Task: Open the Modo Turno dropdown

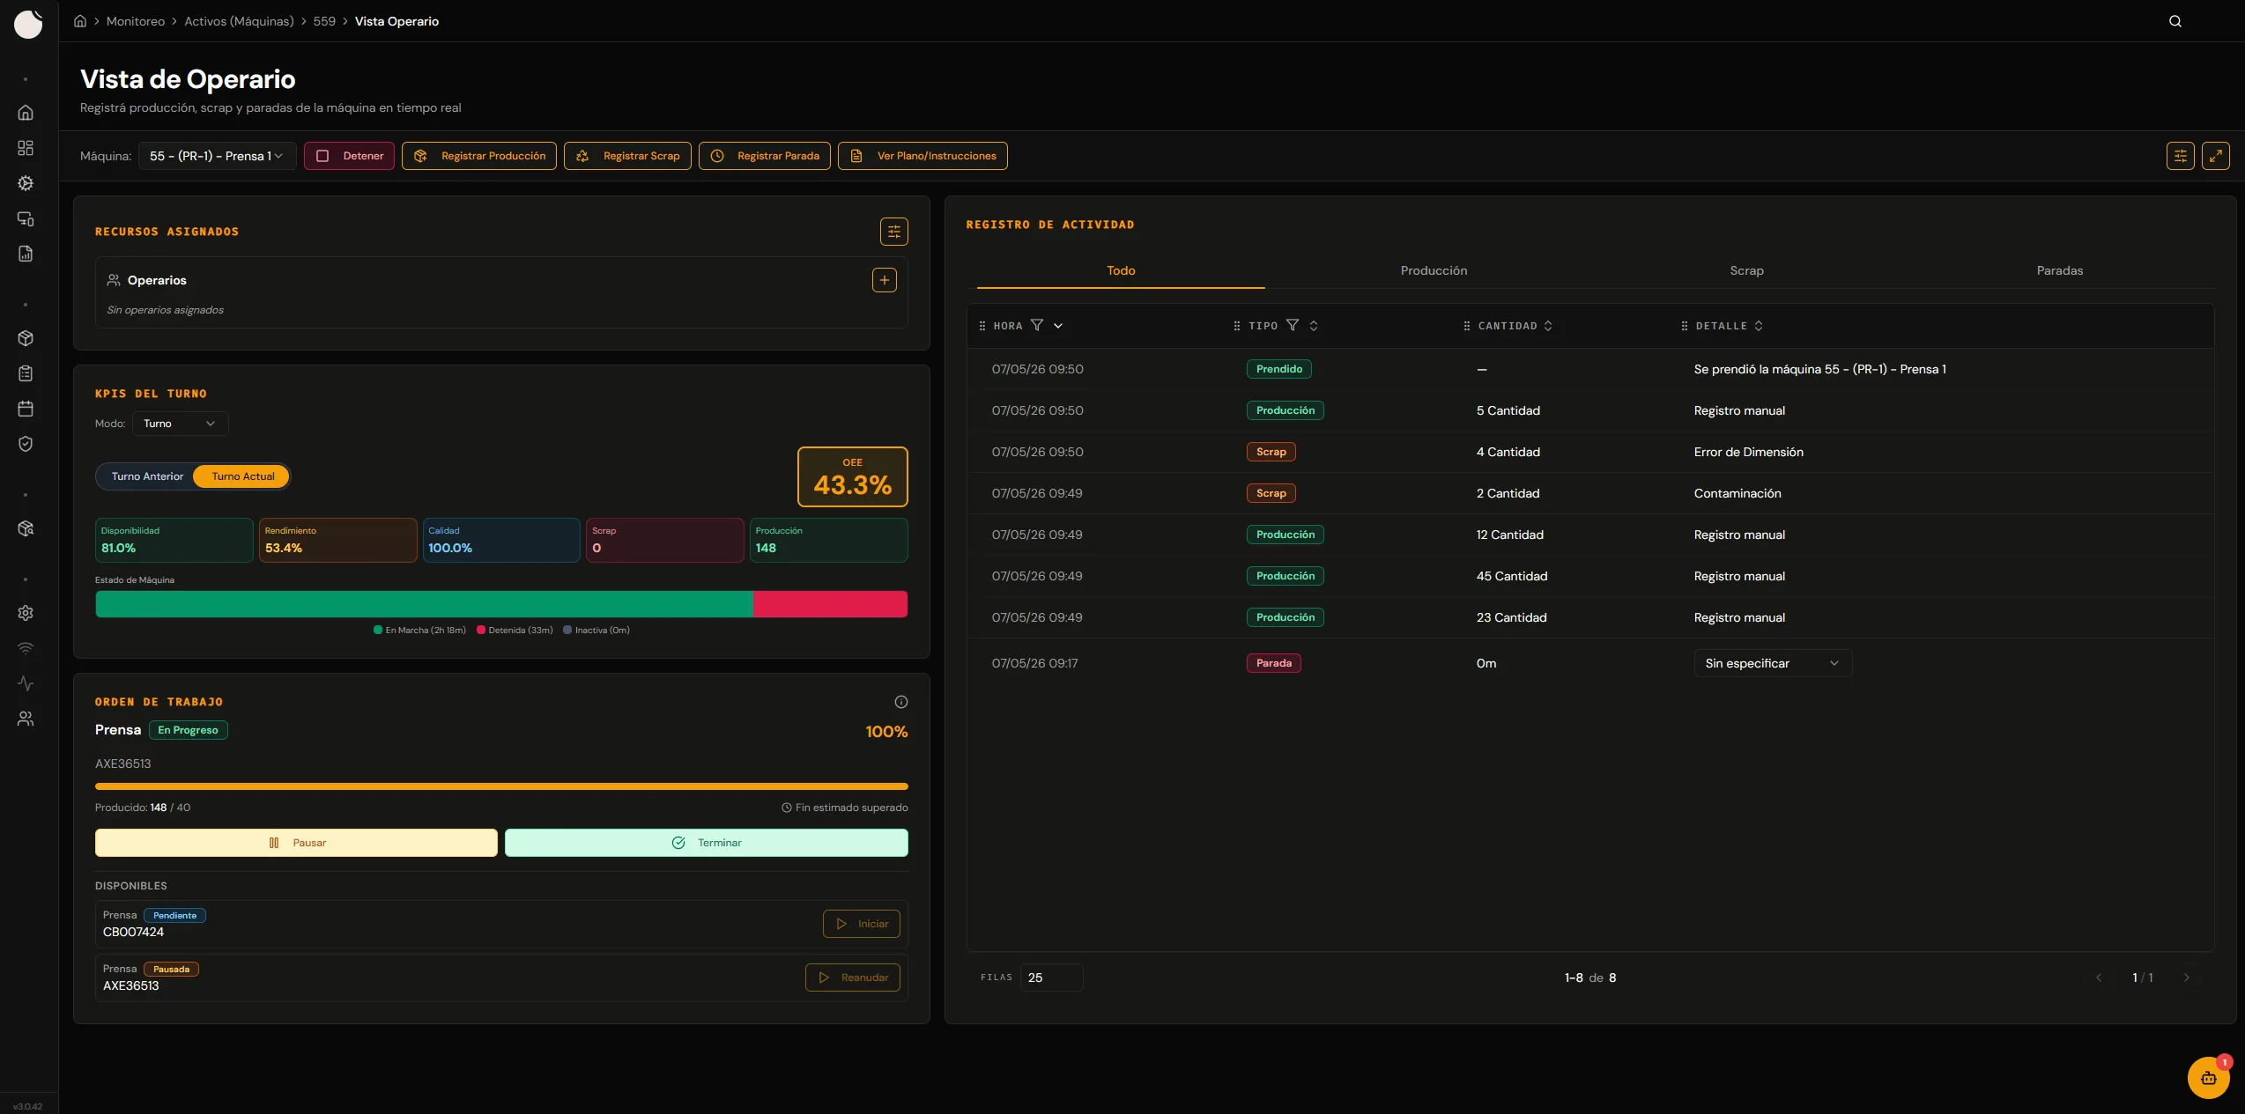Action: pyautogui.click(x=180, y=424)
